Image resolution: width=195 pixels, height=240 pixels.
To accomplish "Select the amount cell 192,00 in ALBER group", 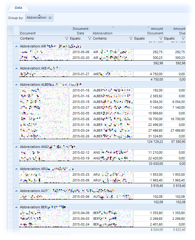I will tap(149, 90).
